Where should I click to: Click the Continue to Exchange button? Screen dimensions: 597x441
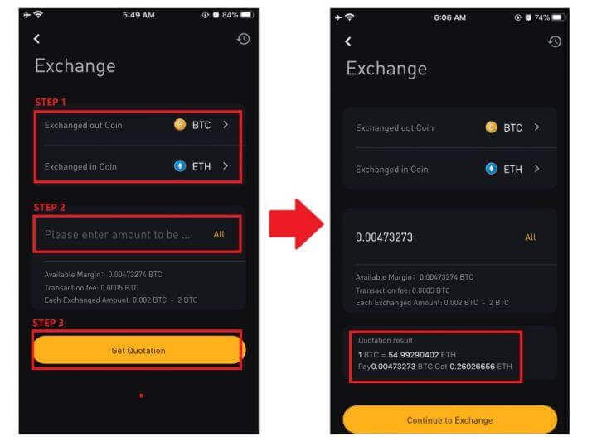450,419
